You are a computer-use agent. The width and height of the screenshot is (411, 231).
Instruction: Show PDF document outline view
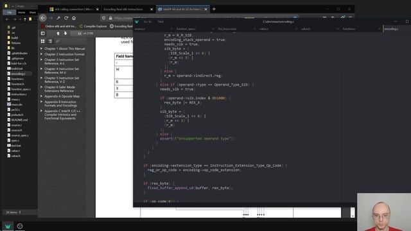50,41
